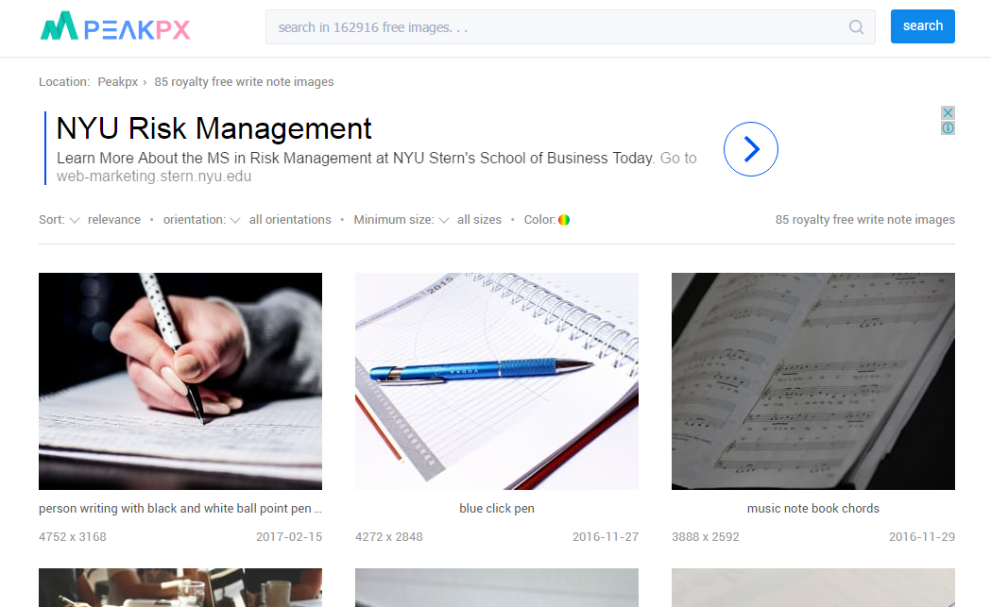Screen dimensions: 991x607
Task: Click the Peakpx logo
Action: [115, 26]
